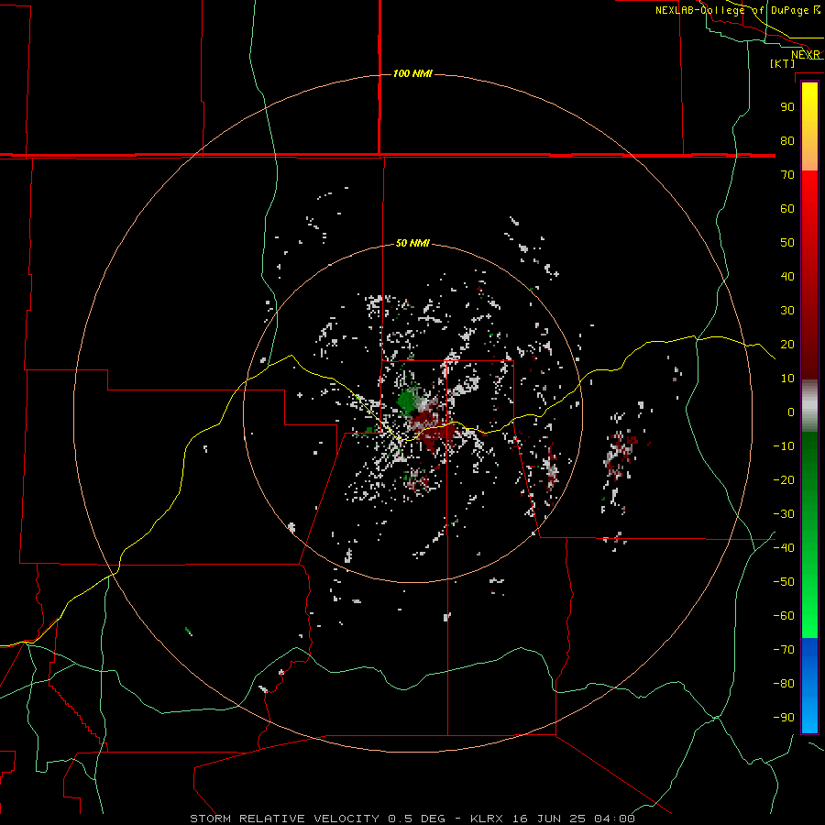Viewport: 825px width, 825px height.
Task: Click the STORM RELATIVE VELOCITY caption text
Action: coord(284,819)
